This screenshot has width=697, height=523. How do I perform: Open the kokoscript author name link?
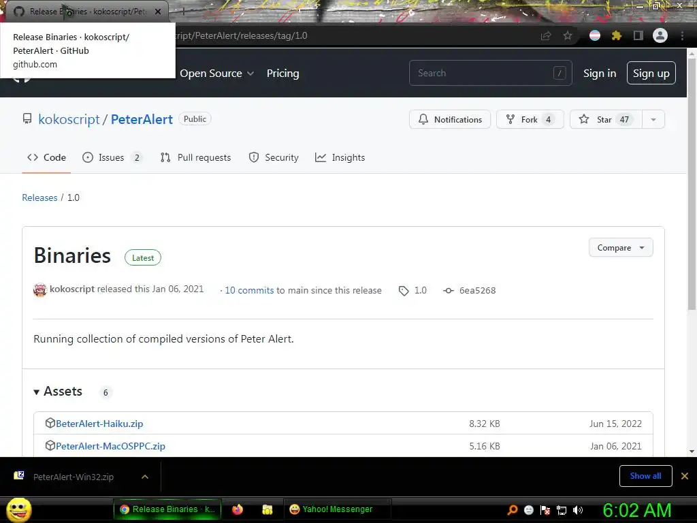(x=72, y=289)
